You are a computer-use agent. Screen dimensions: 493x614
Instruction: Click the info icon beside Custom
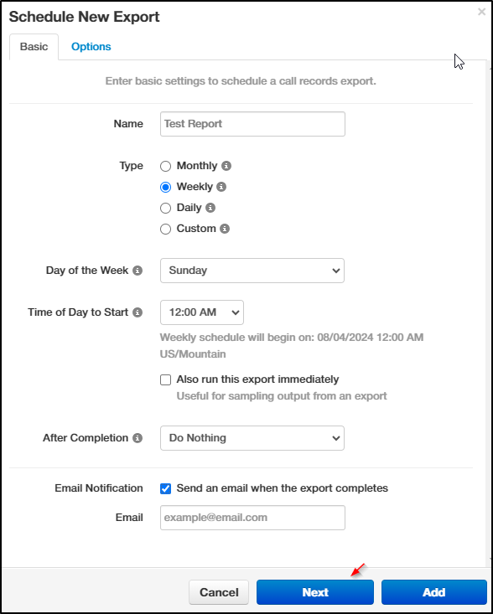225,229
